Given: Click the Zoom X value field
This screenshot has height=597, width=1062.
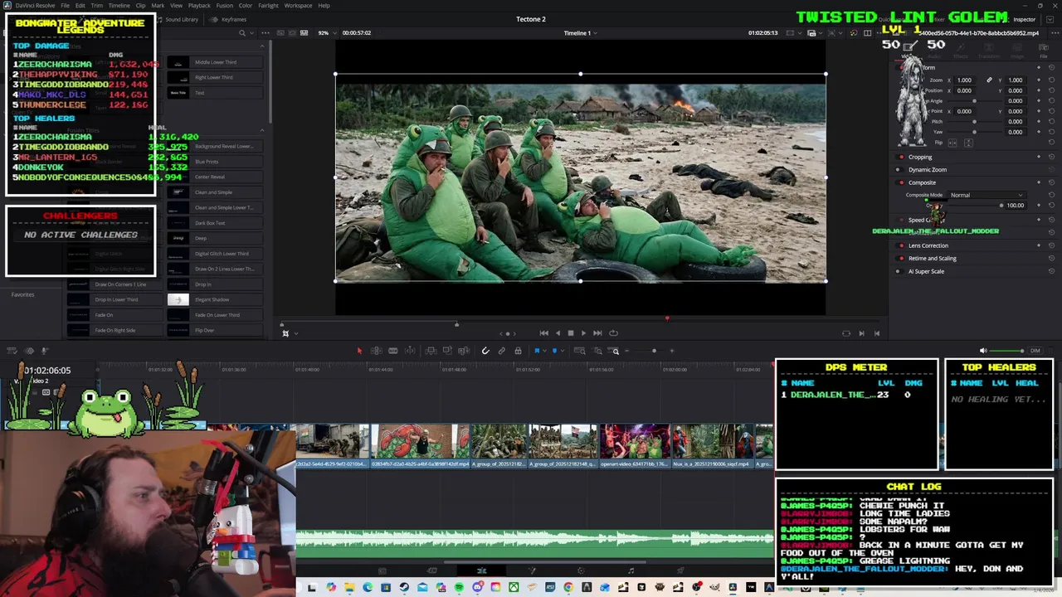Looking at the screenshot, I should (964, 80).
